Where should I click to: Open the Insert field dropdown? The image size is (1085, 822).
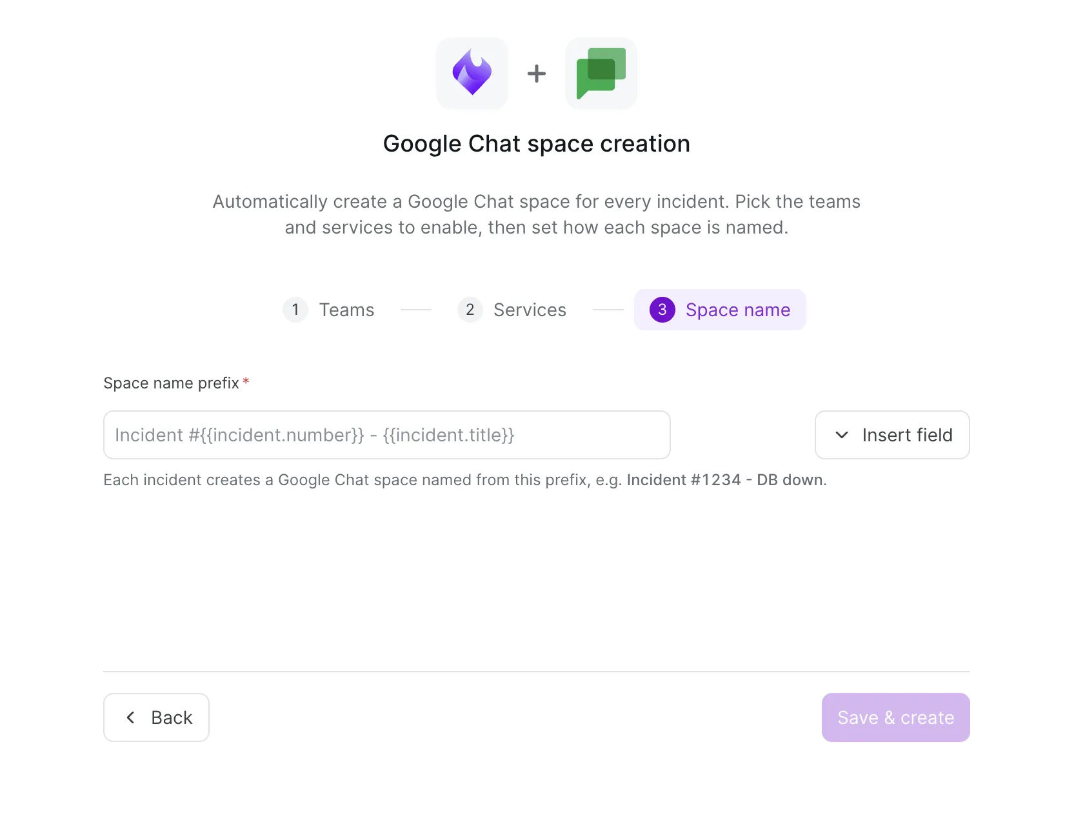coord(892,435)
